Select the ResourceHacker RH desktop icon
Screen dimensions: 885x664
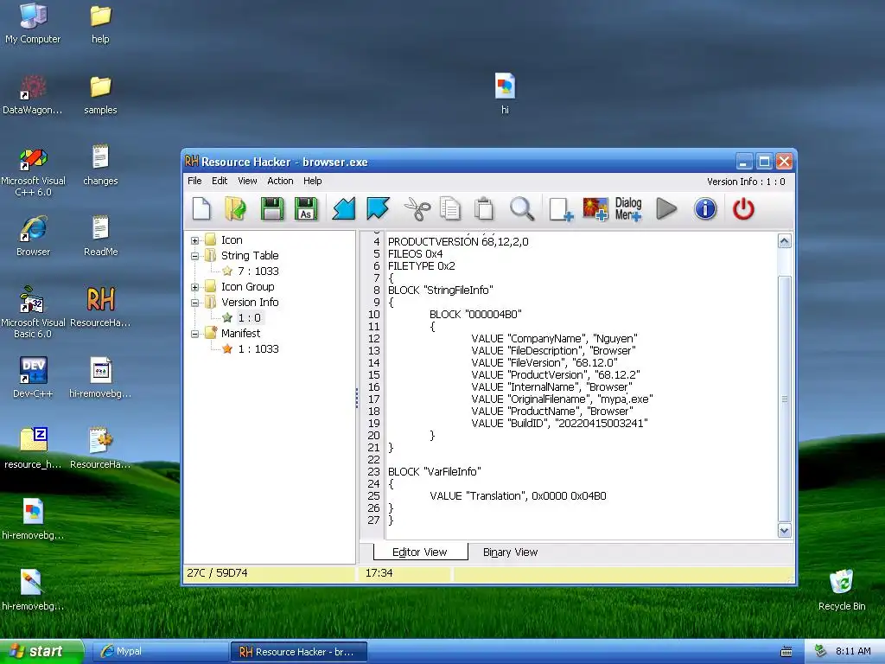coord(100,307)
